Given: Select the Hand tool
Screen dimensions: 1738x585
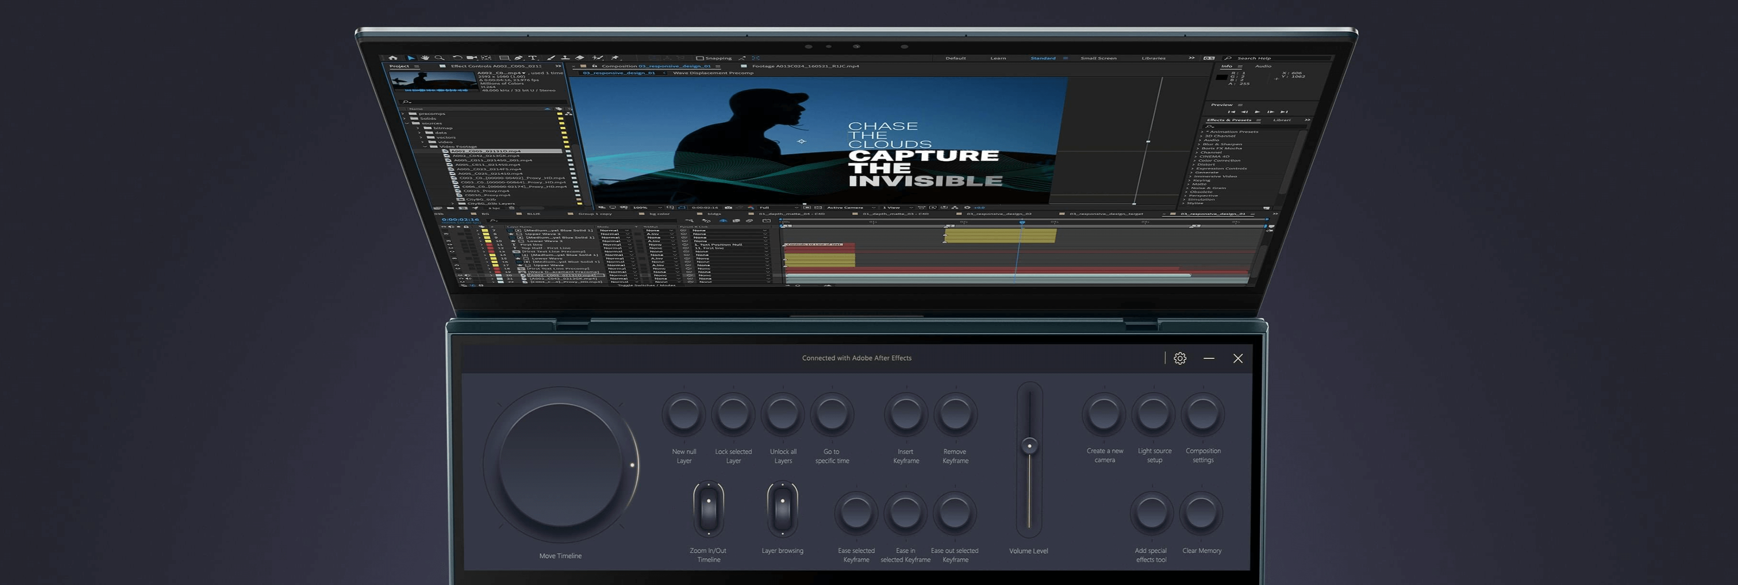Looking at the screenshot, I should (426, 58).
